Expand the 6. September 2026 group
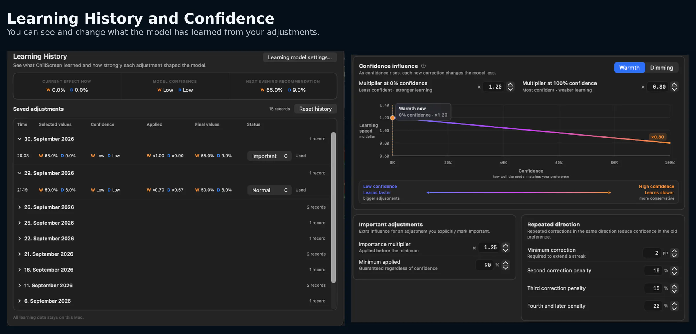The image size is (696, 334). pos(19,301)
